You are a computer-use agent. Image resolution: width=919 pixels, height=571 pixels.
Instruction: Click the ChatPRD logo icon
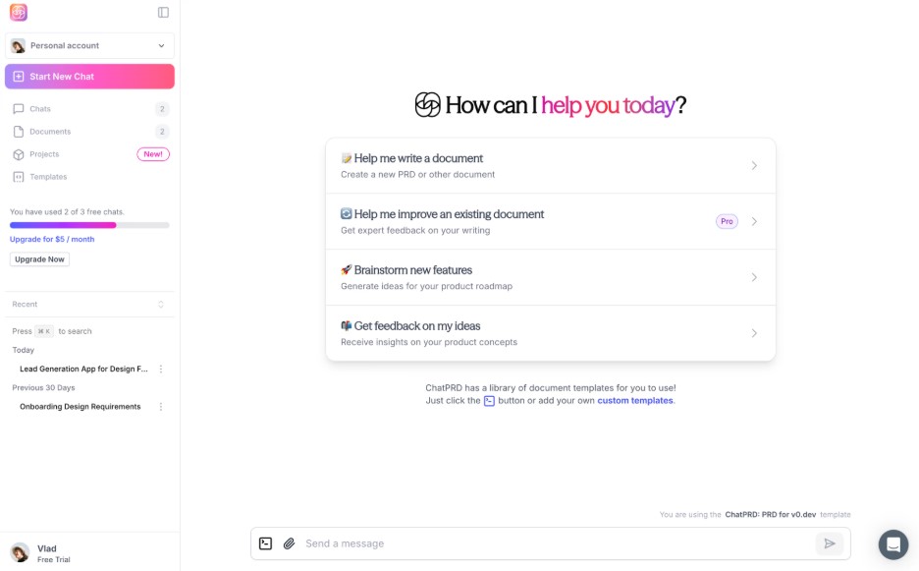pyautogui.click(x=19, y=13)
